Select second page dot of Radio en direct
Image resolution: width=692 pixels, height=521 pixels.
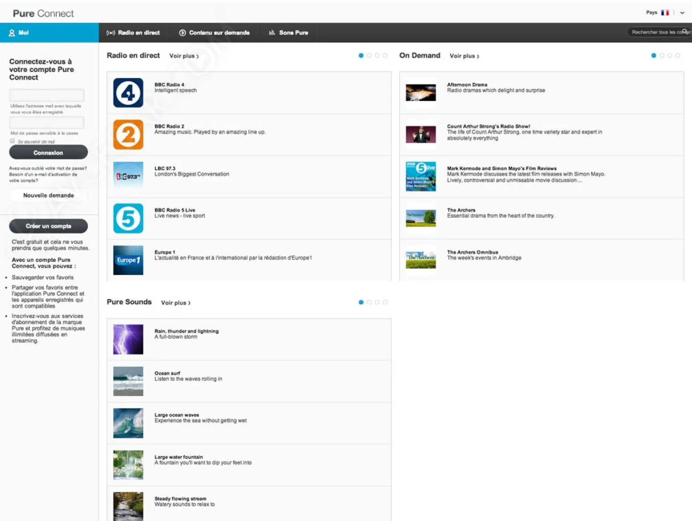[369, 55]
